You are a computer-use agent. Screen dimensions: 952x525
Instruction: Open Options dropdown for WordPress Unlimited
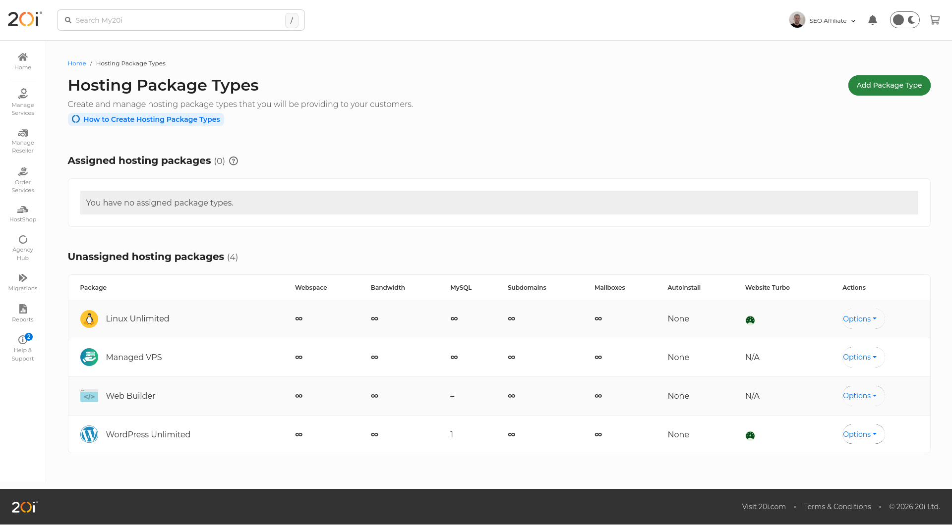point(863,434)
